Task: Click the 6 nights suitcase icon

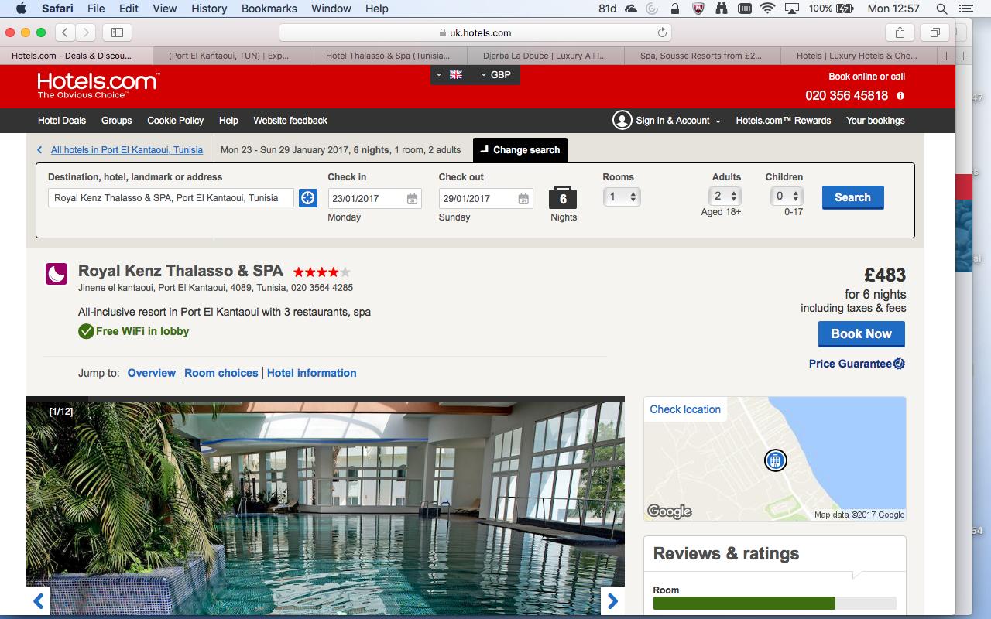Action: click(x=563, y=198)
